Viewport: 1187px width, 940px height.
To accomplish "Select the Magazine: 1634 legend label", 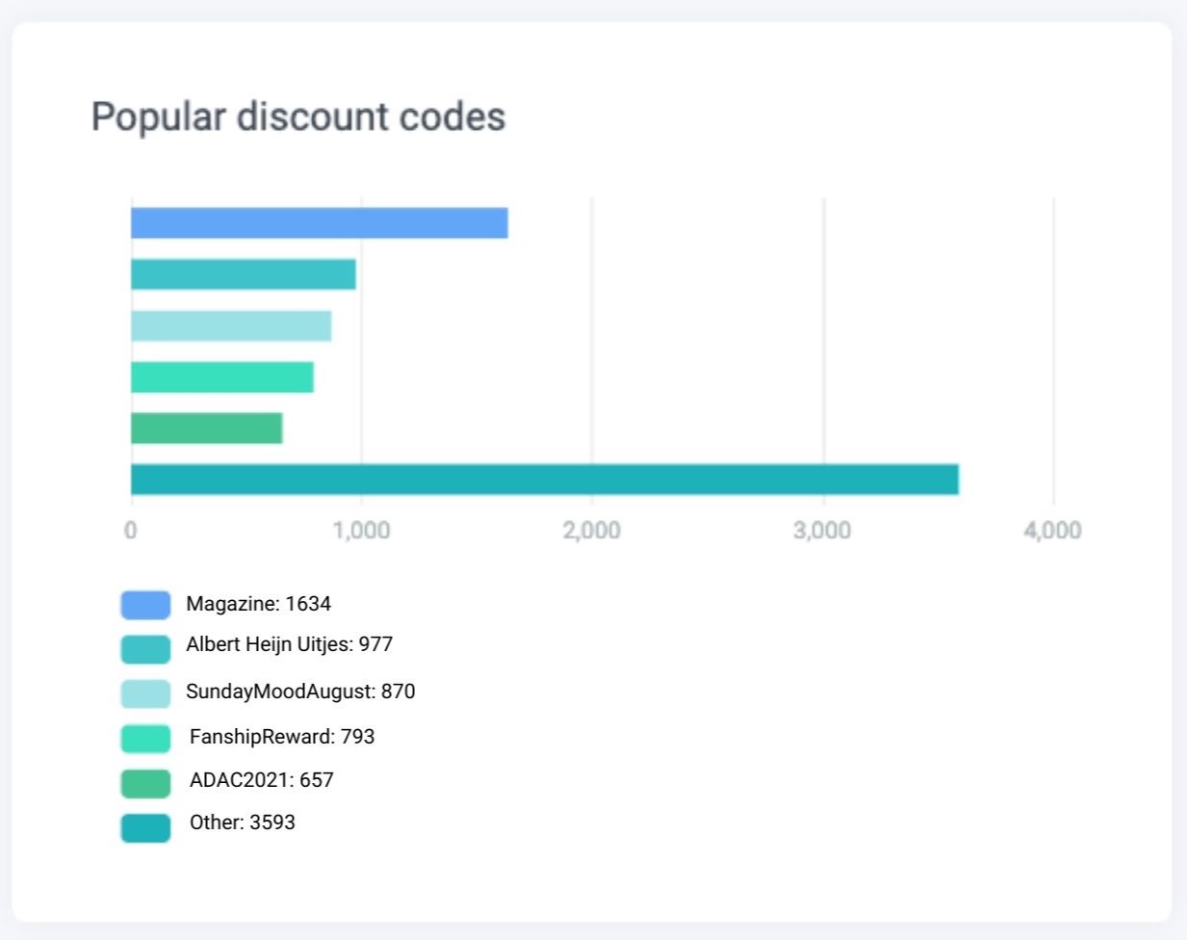I will [x=258, y=604].
